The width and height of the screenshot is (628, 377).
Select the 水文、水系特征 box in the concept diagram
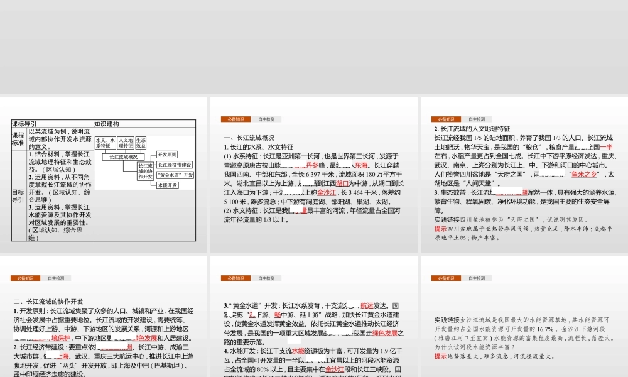point(106,143)
